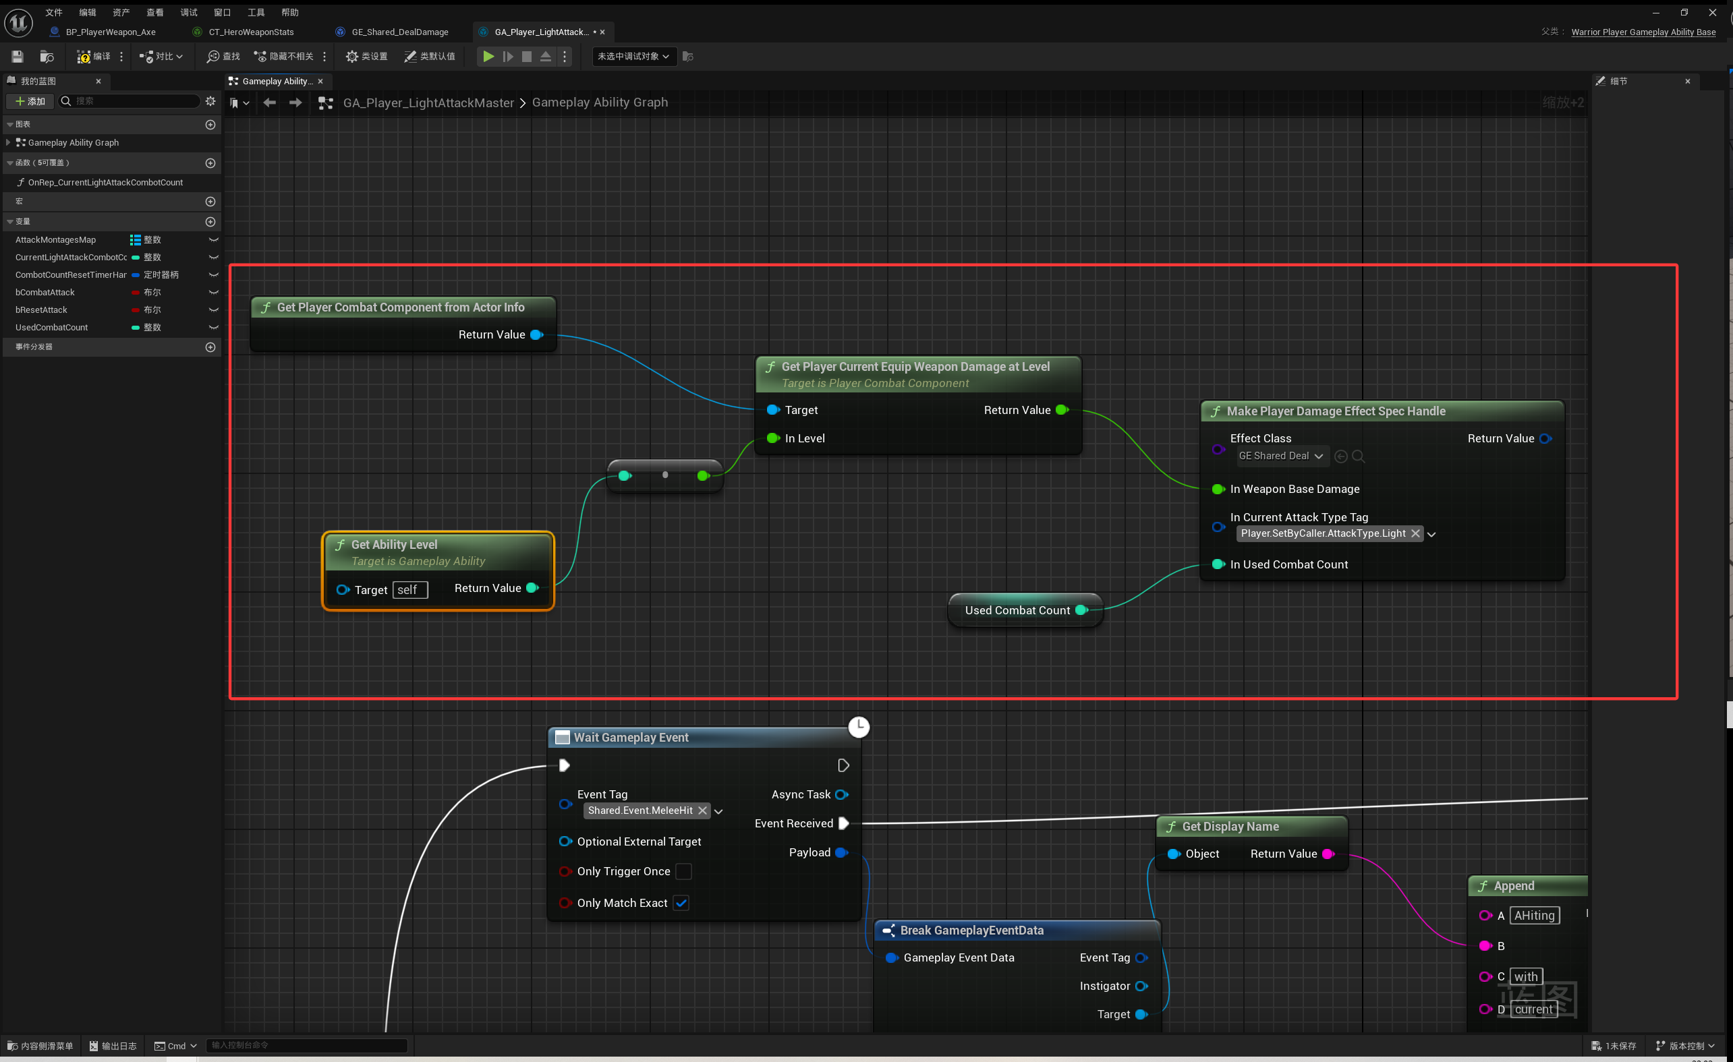The image size is (1733, 1062).
Task: Click the Compile blueprint button
Action: [x=93, y=56]
